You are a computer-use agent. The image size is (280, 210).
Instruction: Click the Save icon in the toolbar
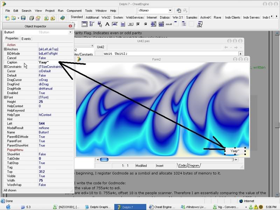23,17
